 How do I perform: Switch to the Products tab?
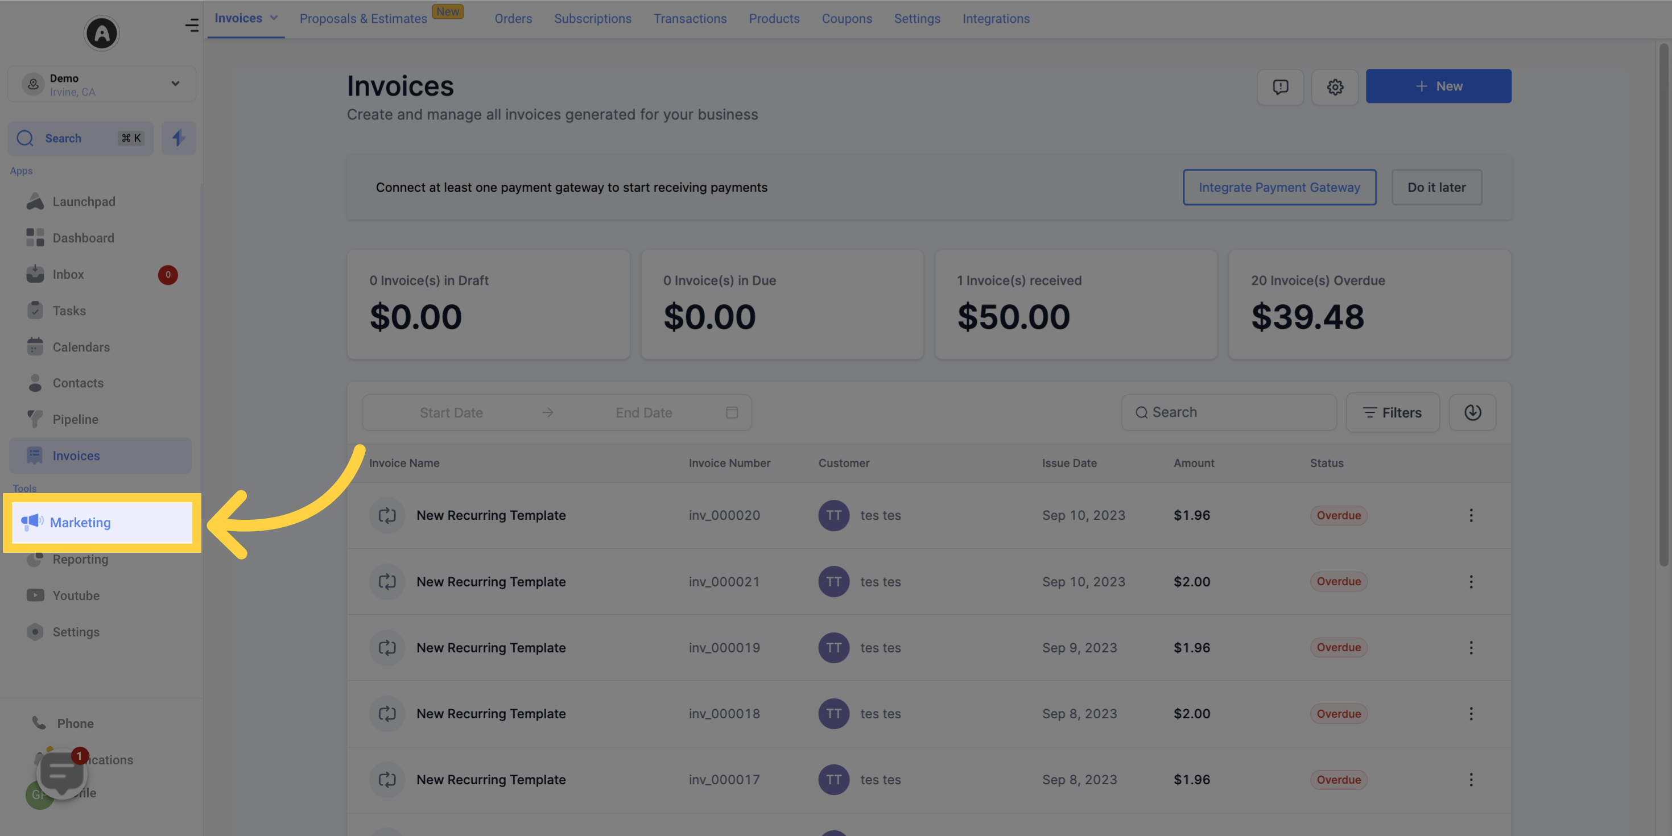774,19
